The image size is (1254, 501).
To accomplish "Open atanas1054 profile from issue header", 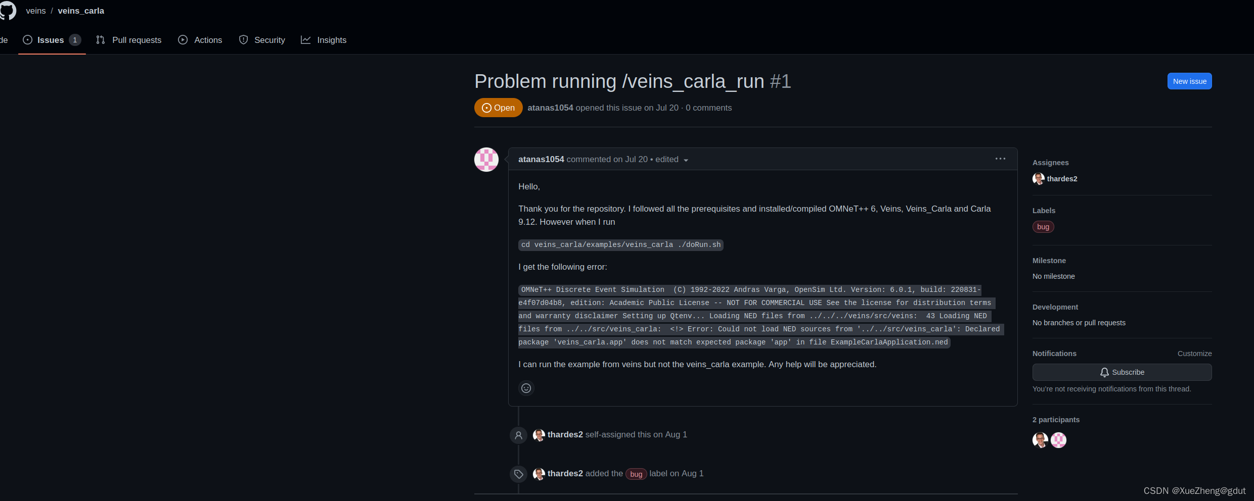I will tap(550, 108).
